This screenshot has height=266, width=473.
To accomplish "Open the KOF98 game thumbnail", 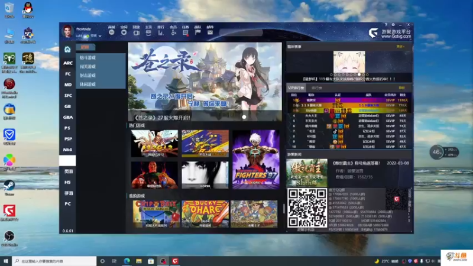I will pos(205,175).
